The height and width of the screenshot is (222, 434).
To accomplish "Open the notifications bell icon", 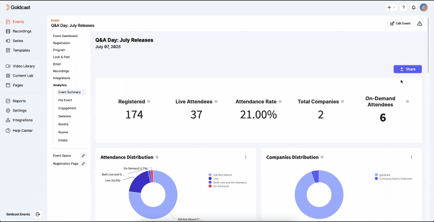I will [414, 8].
